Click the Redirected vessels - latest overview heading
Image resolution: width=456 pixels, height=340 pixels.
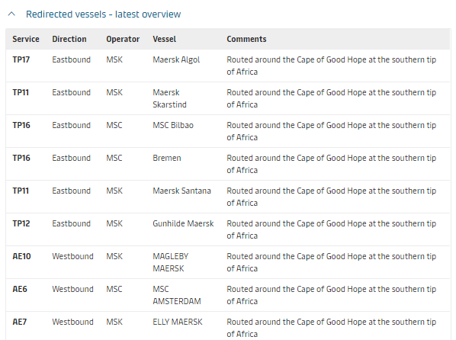[103, 14]
